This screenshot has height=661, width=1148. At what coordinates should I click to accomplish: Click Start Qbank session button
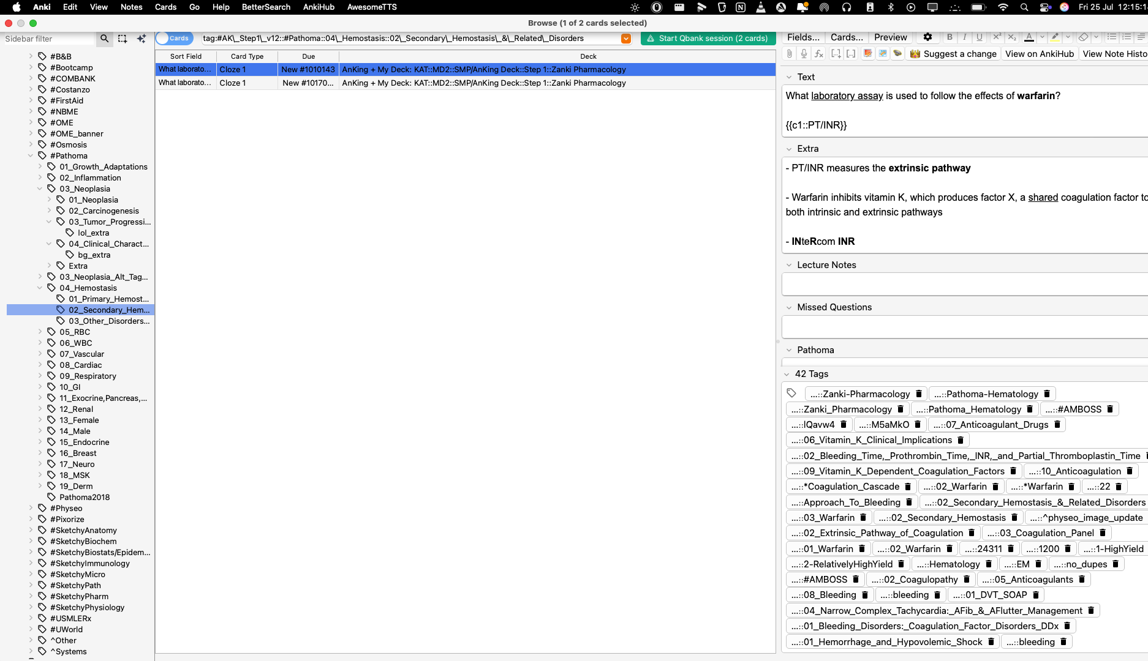[707, 39]
